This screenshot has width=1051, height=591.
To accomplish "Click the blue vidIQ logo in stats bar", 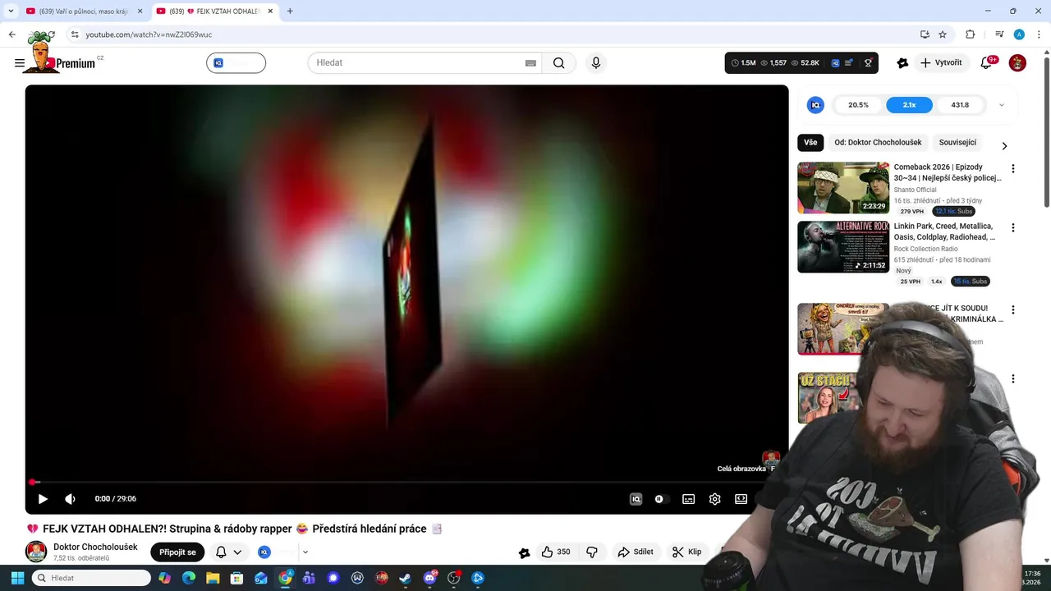I will (835, 63).
